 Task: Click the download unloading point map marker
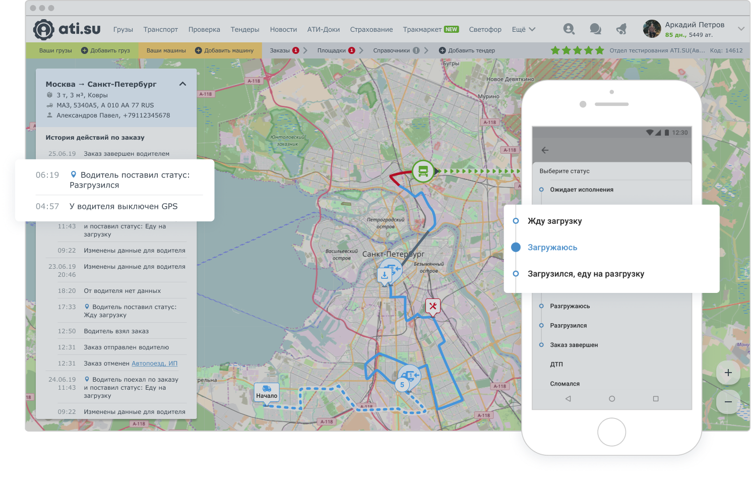[x=385, y=275]
